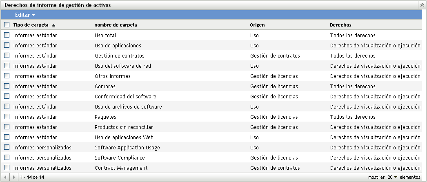Sort by Origen column header
Viewport: 427px width, 182px height.
click(x=257, y=25)
